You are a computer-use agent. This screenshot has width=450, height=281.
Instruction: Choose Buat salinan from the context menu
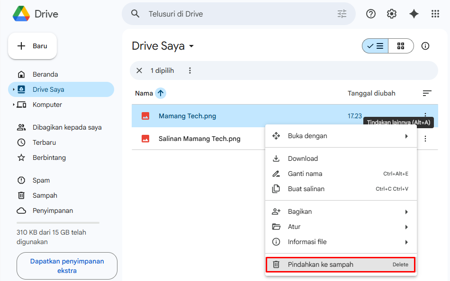pos(341,189)
